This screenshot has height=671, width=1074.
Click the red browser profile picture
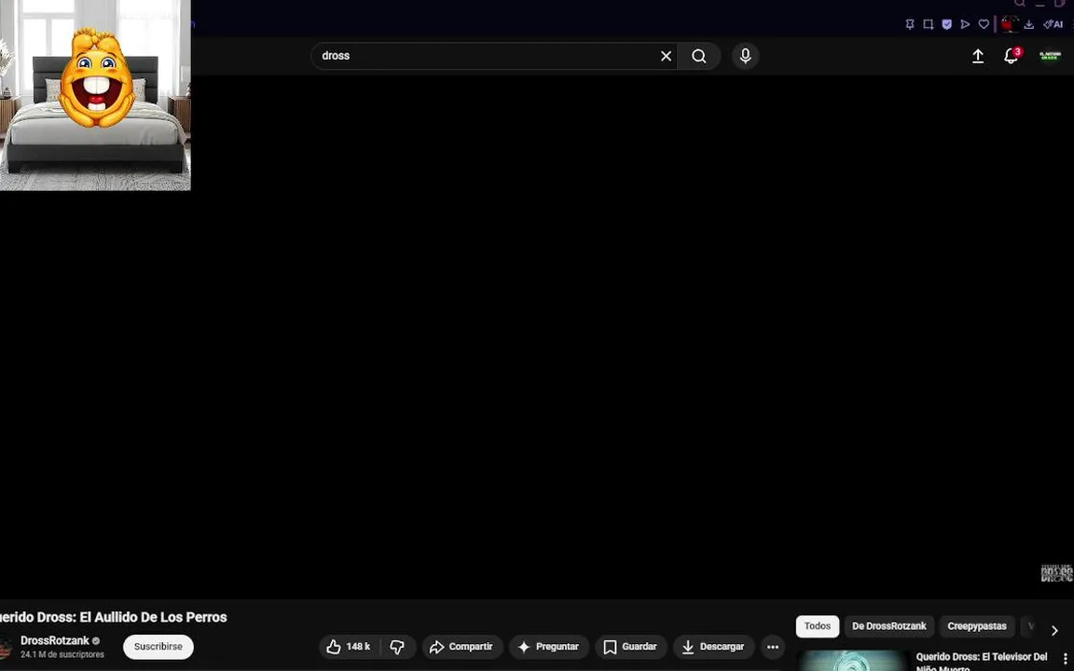[1009, 24]
